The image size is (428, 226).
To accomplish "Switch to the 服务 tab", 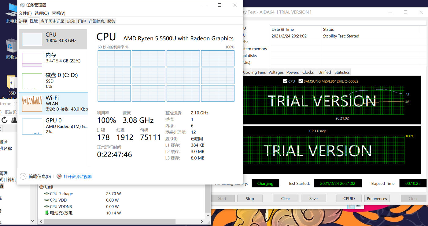I will point(111,21).
